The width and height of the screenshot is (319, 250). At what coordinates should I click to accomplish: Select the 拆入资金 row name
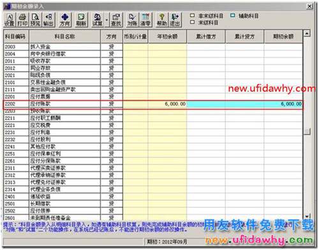65,47
